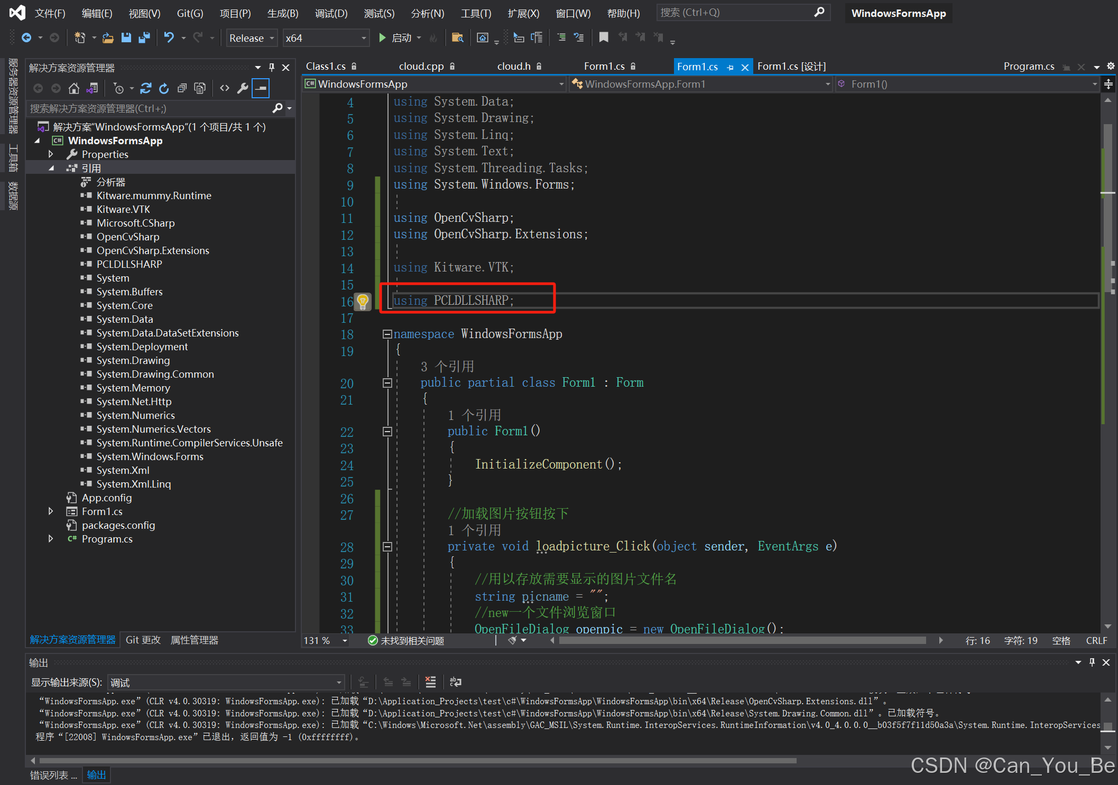This screenshot has height=785, width=1118.
Task: Pin the Form1.cs editor tab
Action: pos(731,67)
